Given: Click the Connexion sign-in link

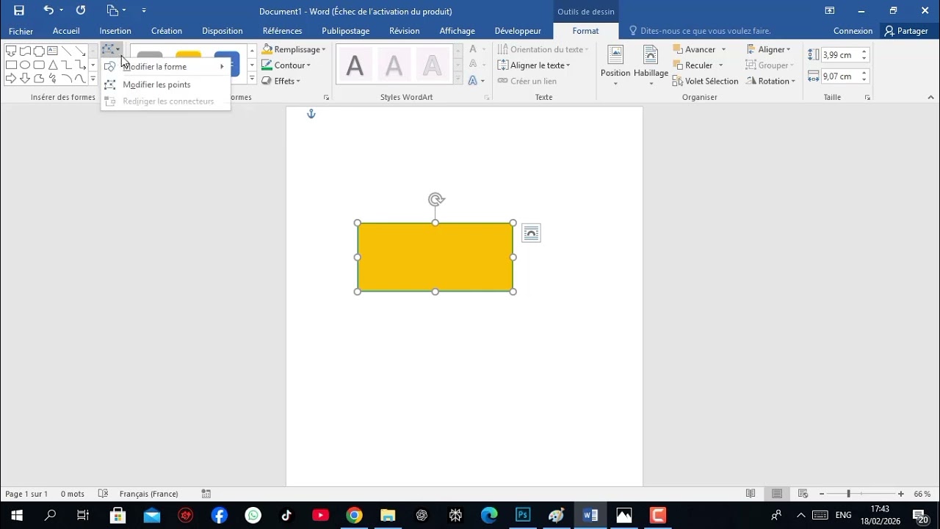Looking at the screenshot, I should pyautogui.click(x=853, y=31).
